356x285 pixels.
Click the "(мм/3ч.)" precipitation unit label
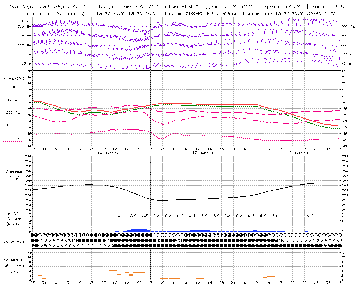(x=14, y=213)
